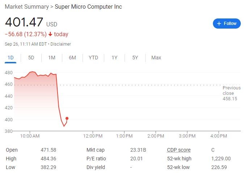Select the 1D time range tab
Image resolution: width=252 pixels, height=173 pixels.
(x=10, y=58)
